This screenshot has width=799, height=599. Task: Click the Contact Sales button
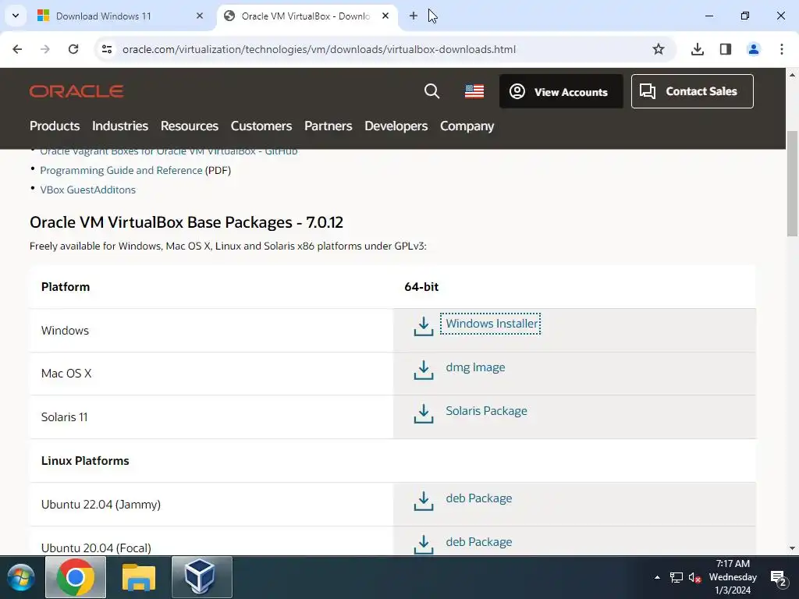coord(692,91)
